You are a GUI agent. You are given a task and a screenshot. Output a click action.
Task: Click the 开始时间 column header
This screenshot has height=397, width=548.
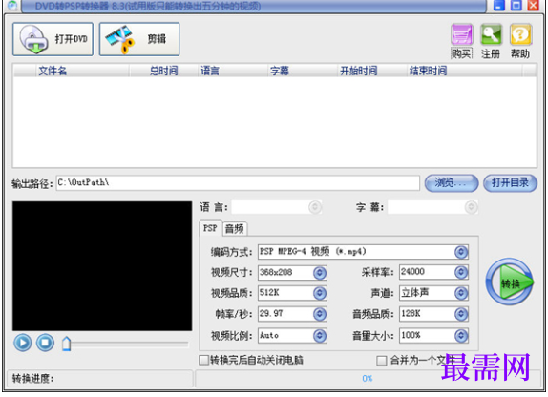point(372,71)
